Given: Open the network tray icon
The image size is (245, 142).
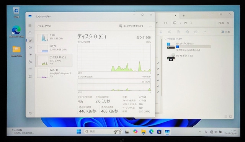Looking at the screenshot, I should (x=212, y=132).
